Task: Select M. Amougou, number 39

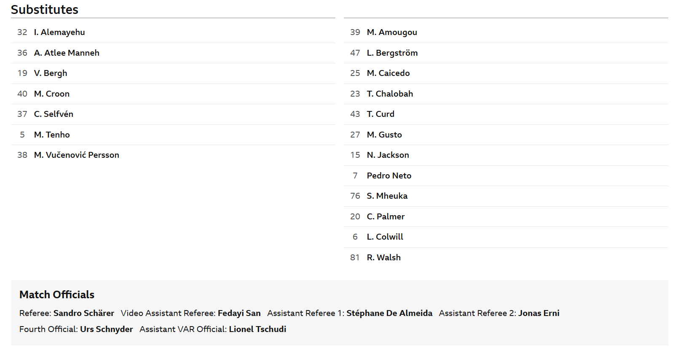Action: click(x=392, y=32)
